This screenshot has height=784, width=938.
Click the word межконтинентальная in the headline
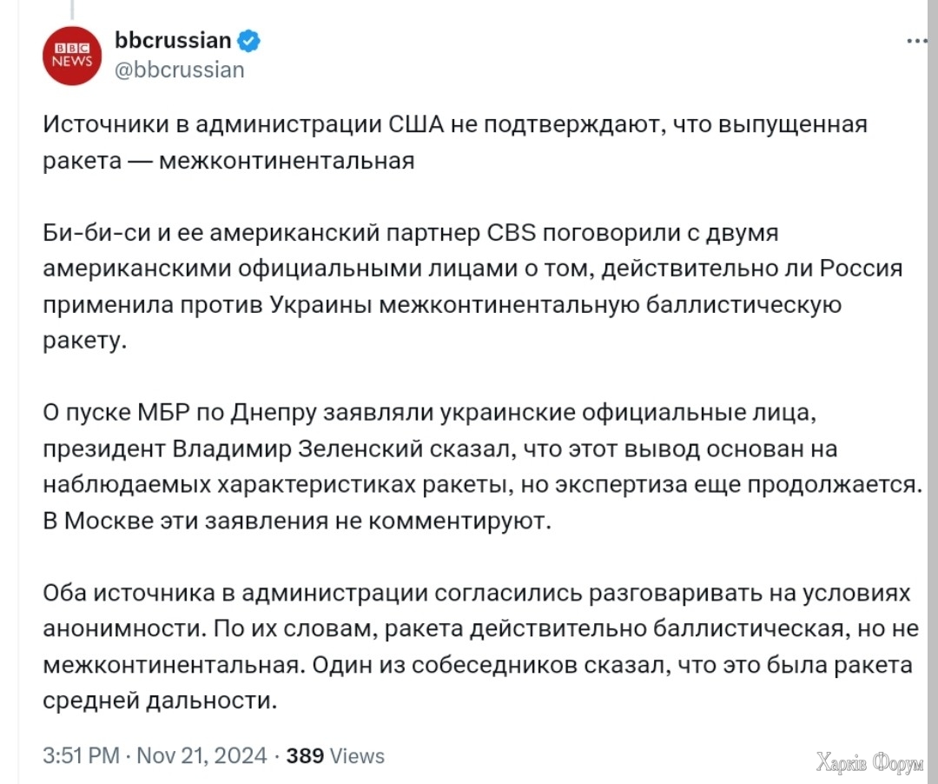click(x=287, y=161)
